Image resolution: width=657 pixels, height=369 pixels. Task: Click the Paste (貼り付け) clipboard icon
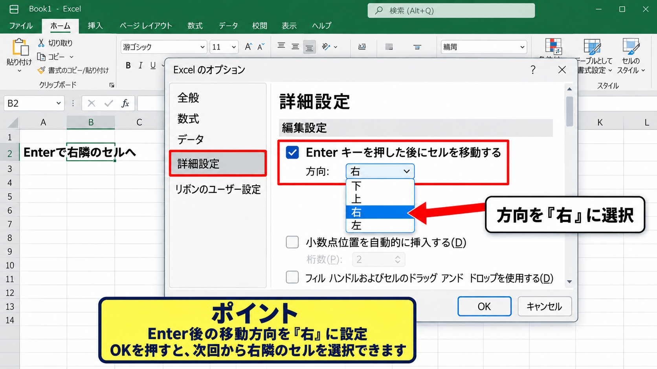pyautogui.click(x=20, y=47)
